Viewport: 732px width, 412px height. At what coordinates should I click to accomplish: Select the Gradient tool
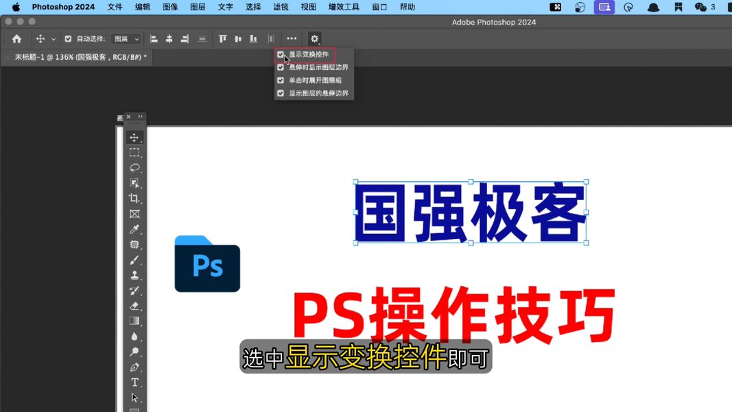(134, 321)
